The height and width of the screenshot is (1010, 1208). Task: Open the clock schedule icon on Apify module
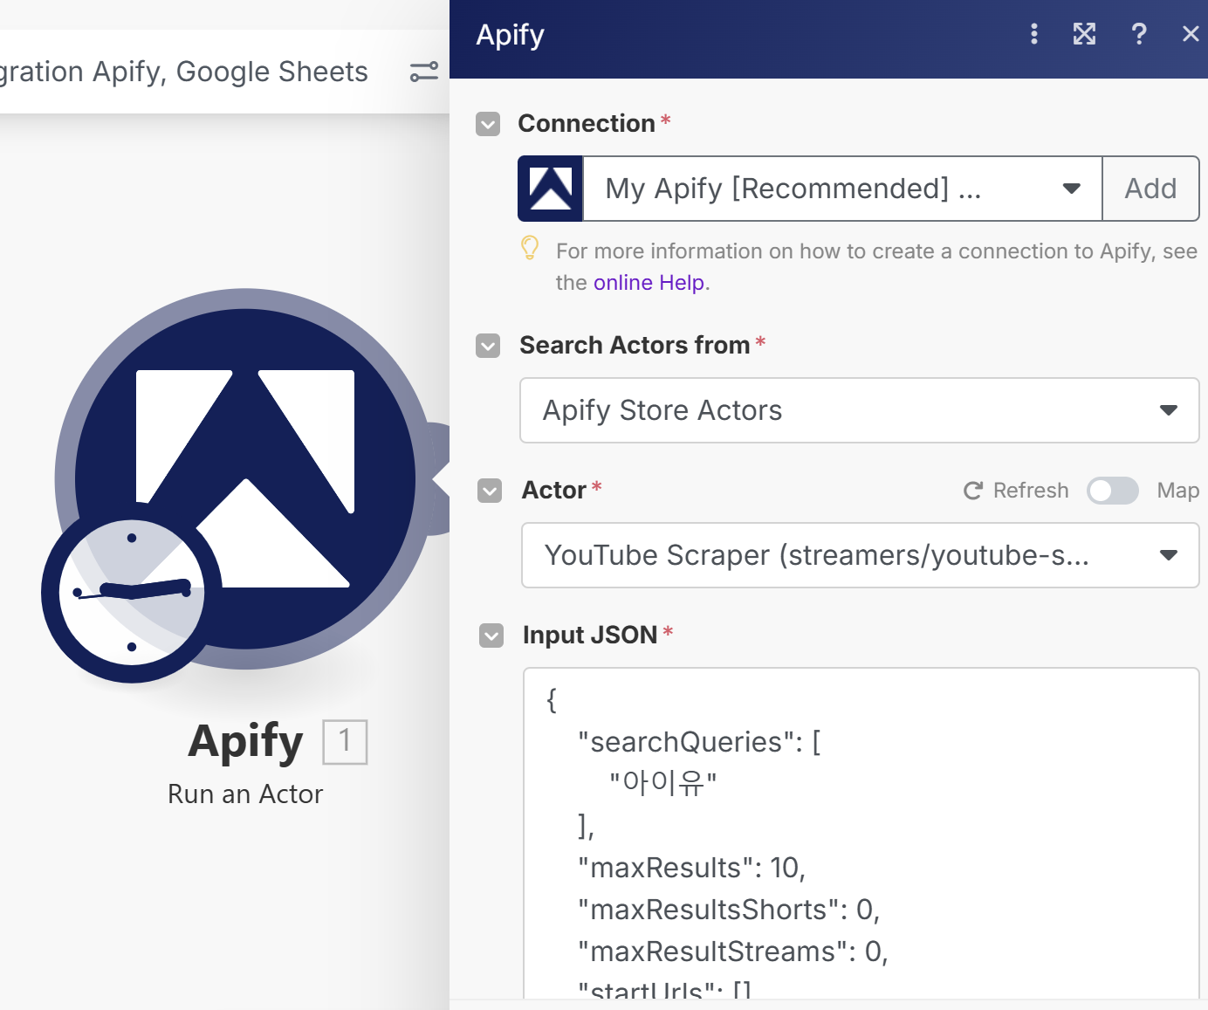[x=132, y=593]
